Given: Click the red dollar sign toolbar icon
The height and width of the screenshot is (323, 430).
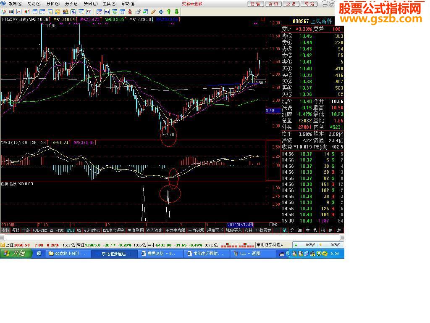Looking at the screenshot, I should coord(130,12).
